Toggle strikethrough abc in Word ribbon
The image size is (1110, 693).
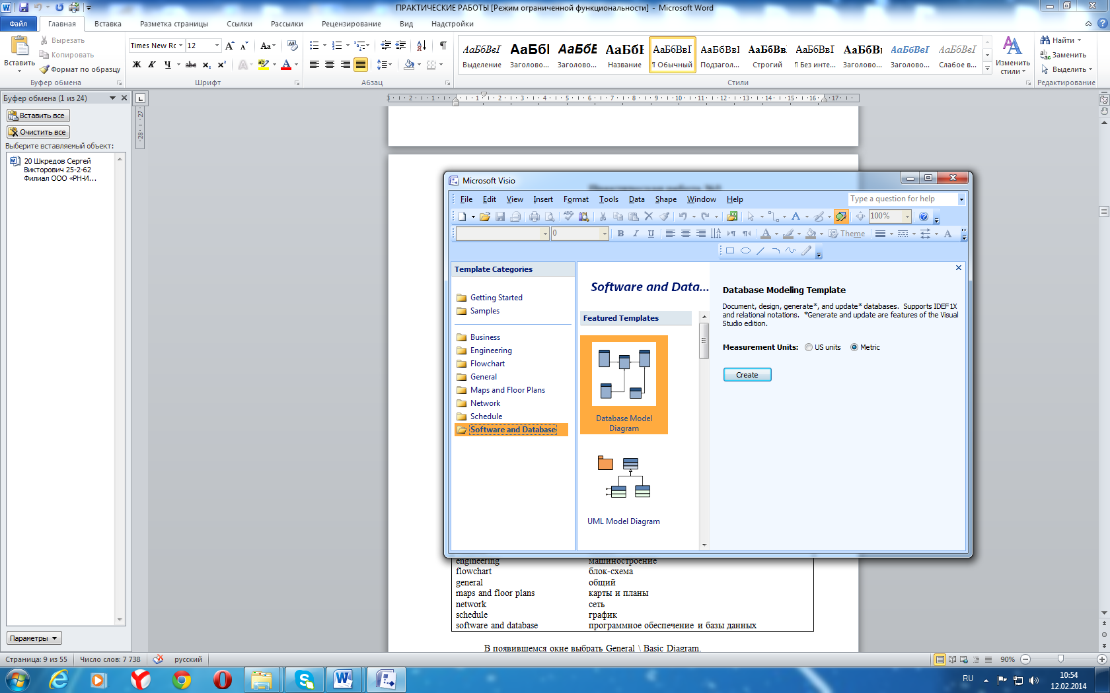191,65
